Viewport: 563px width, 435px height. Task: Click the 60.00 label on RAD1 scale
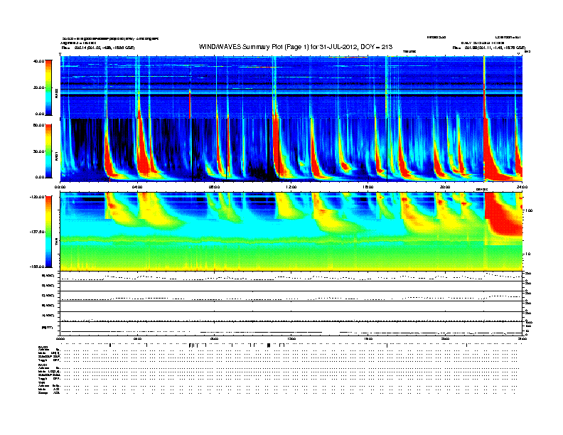tap(38, 125)
